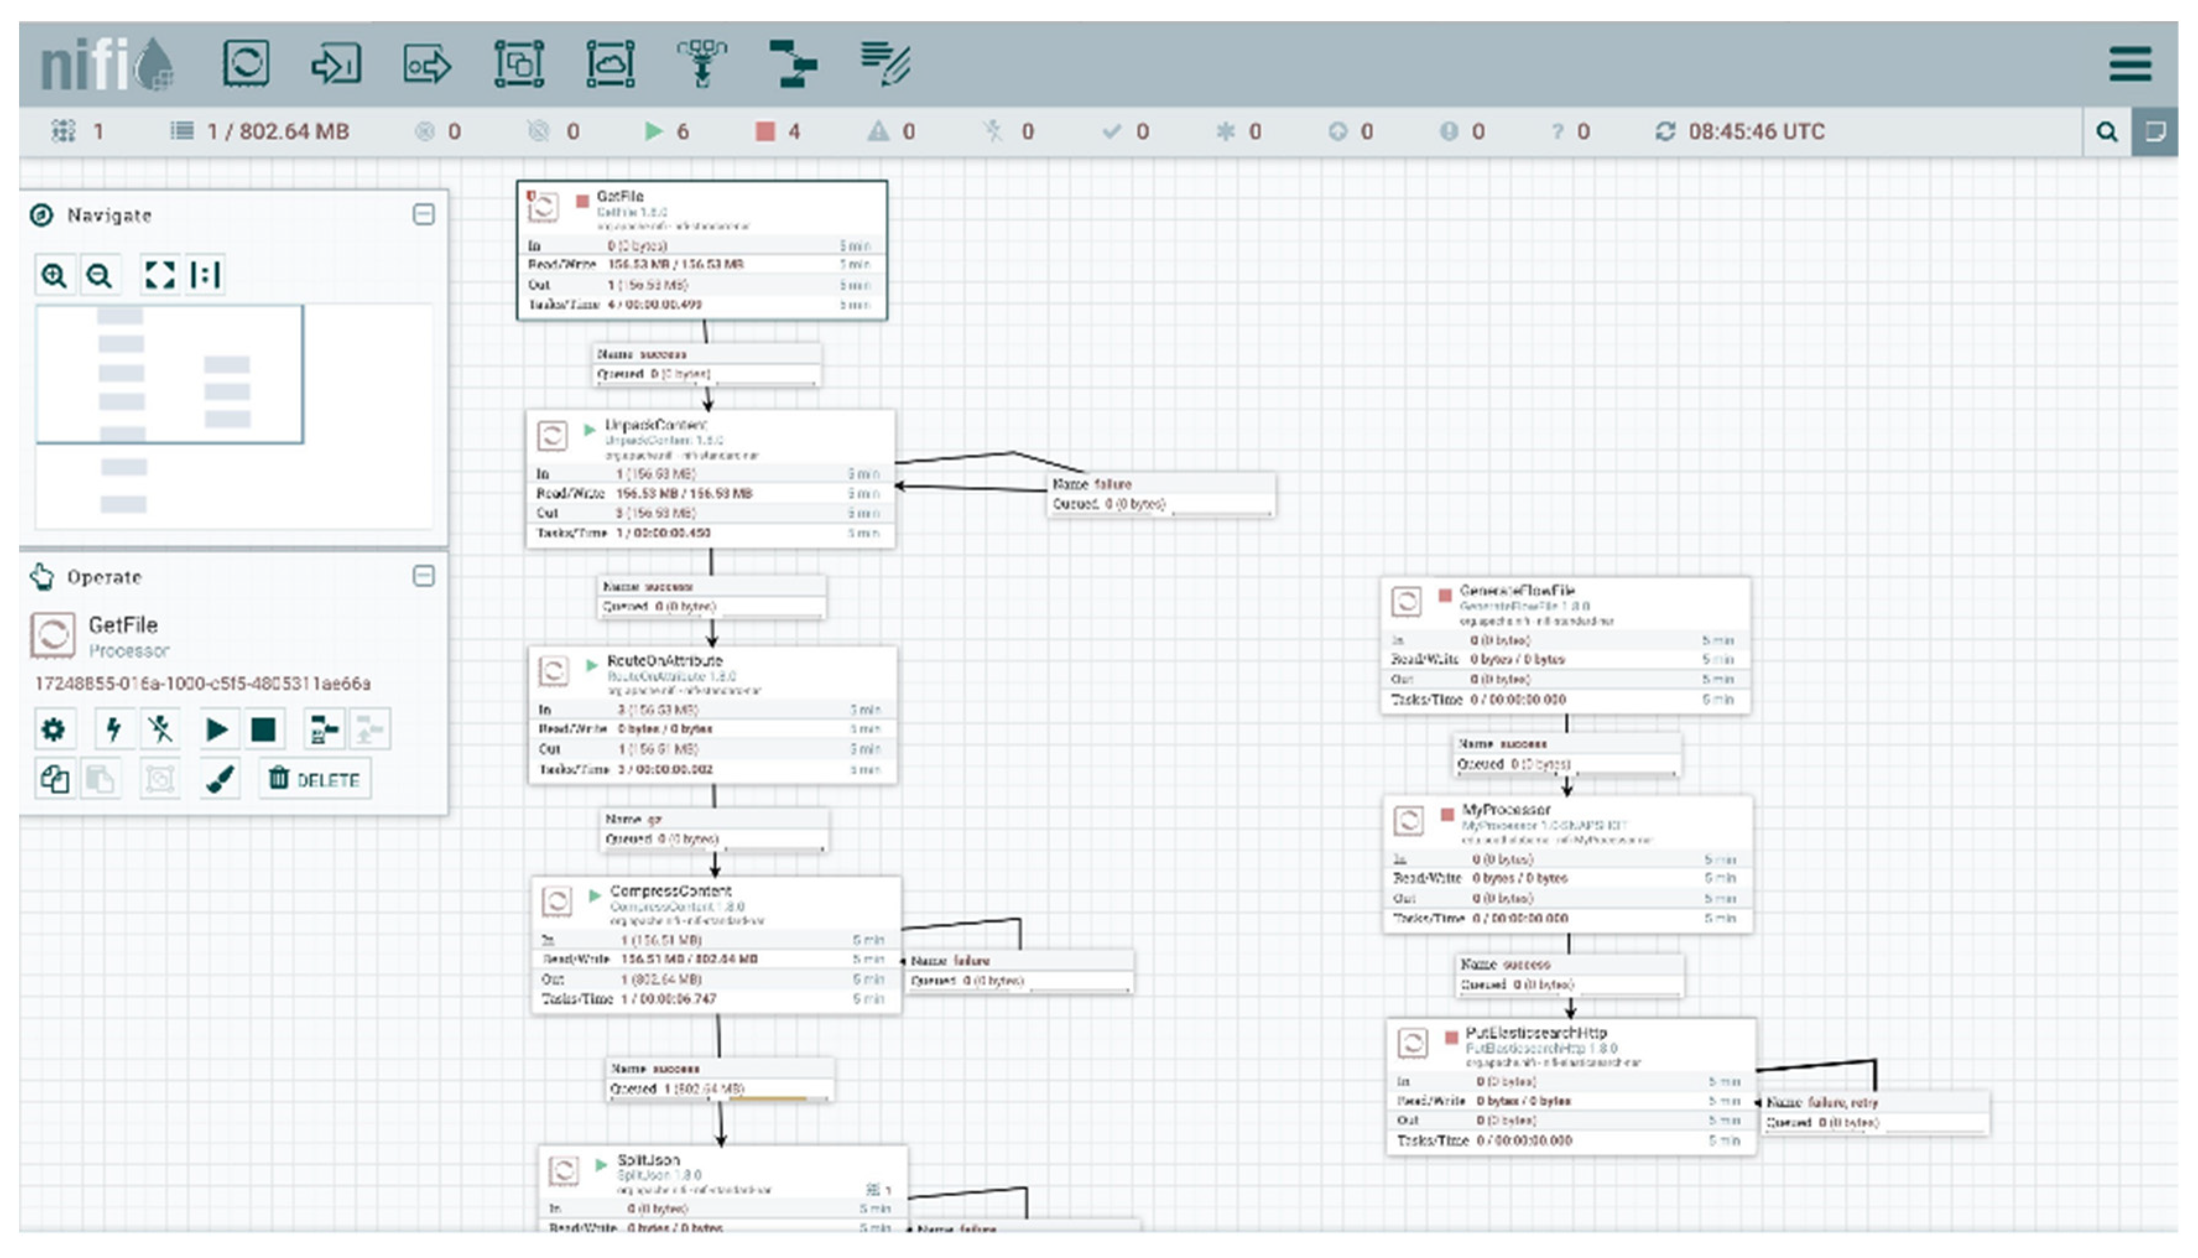Click the Label toolbar icon
Screen dimensions: 2198x1258
pyautogui.click(x=885, y=64)
